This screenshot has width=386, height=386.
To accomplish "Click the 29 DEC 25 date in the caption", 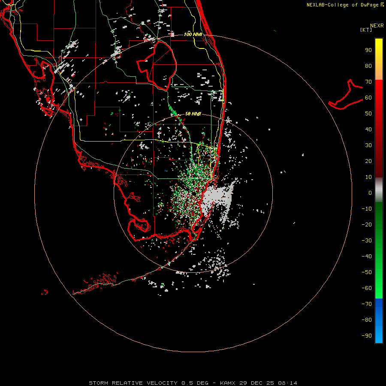I will tap(256, 383).
